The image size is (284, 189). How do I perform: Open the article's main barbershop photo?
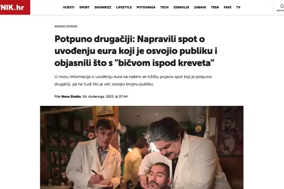coord(142,147)
